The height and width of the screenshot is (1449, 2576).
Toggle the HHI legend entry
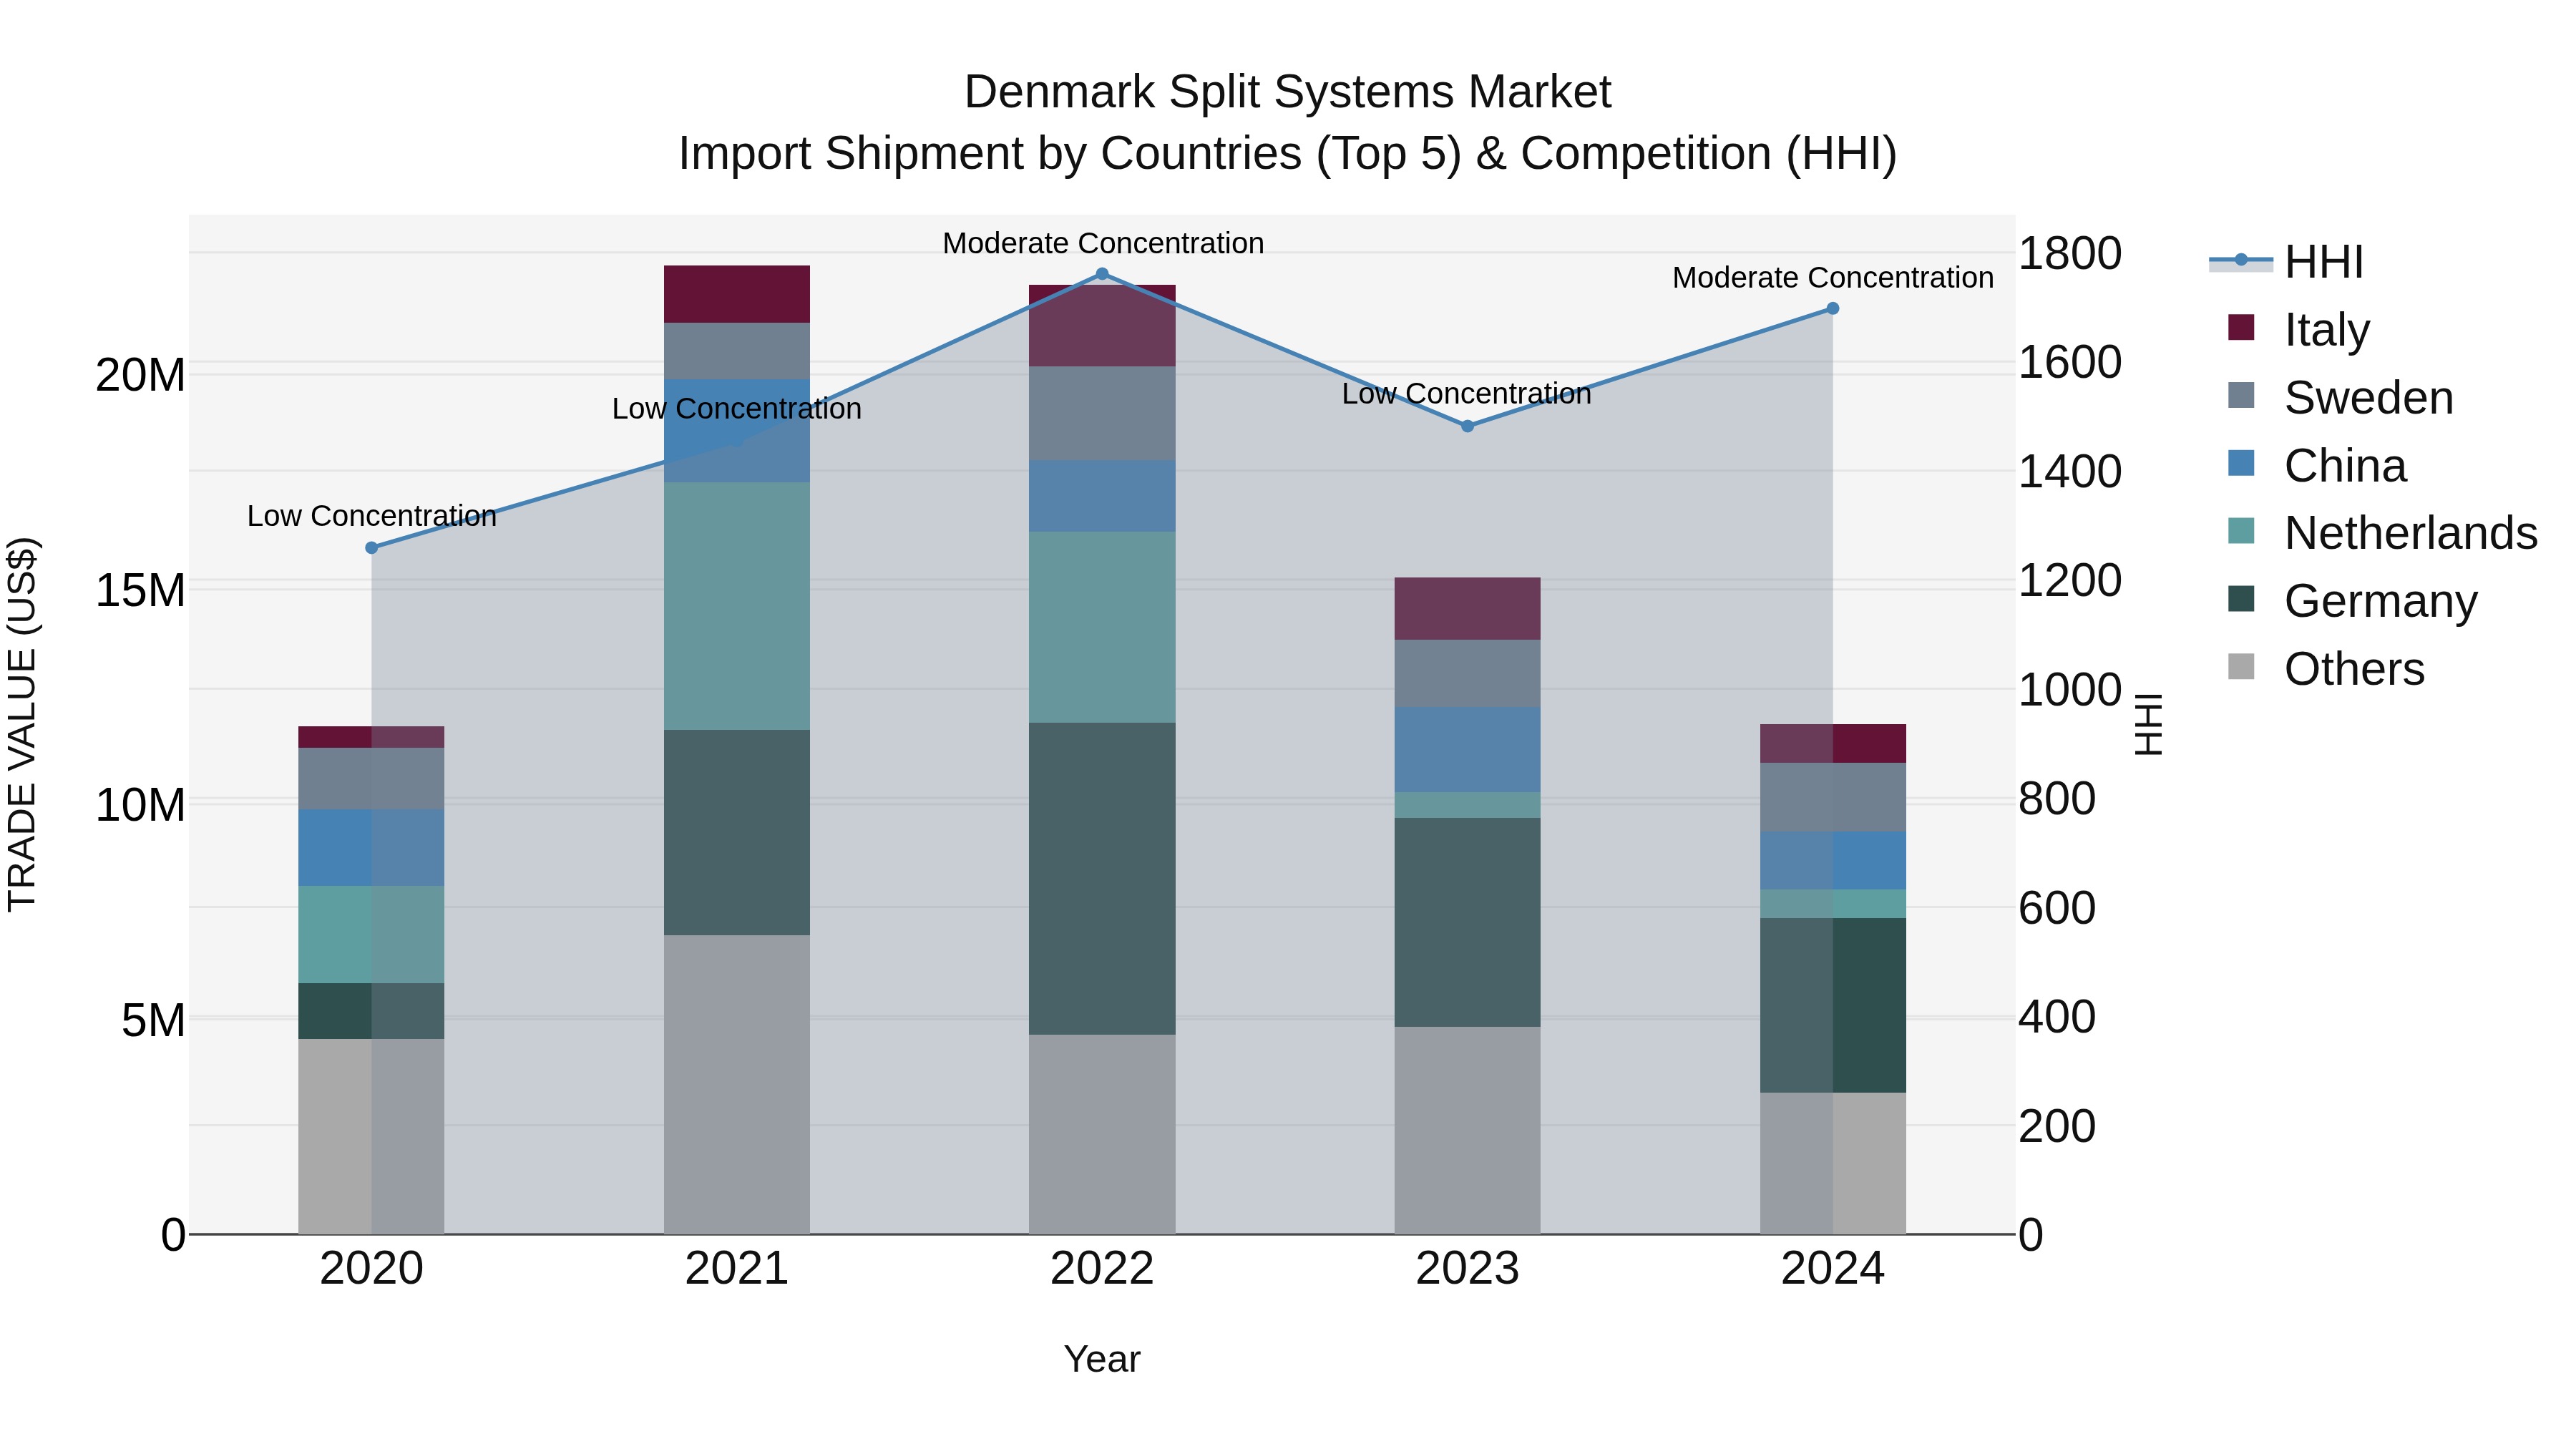2287,262
